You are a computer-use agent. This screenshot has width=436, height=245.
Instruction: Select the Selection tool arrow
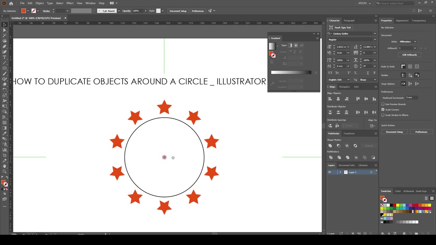click(x=4, y=24)
